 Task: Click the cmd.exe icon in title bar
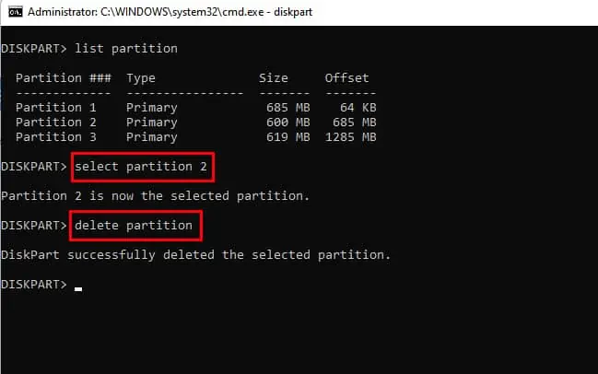(16, 12)
